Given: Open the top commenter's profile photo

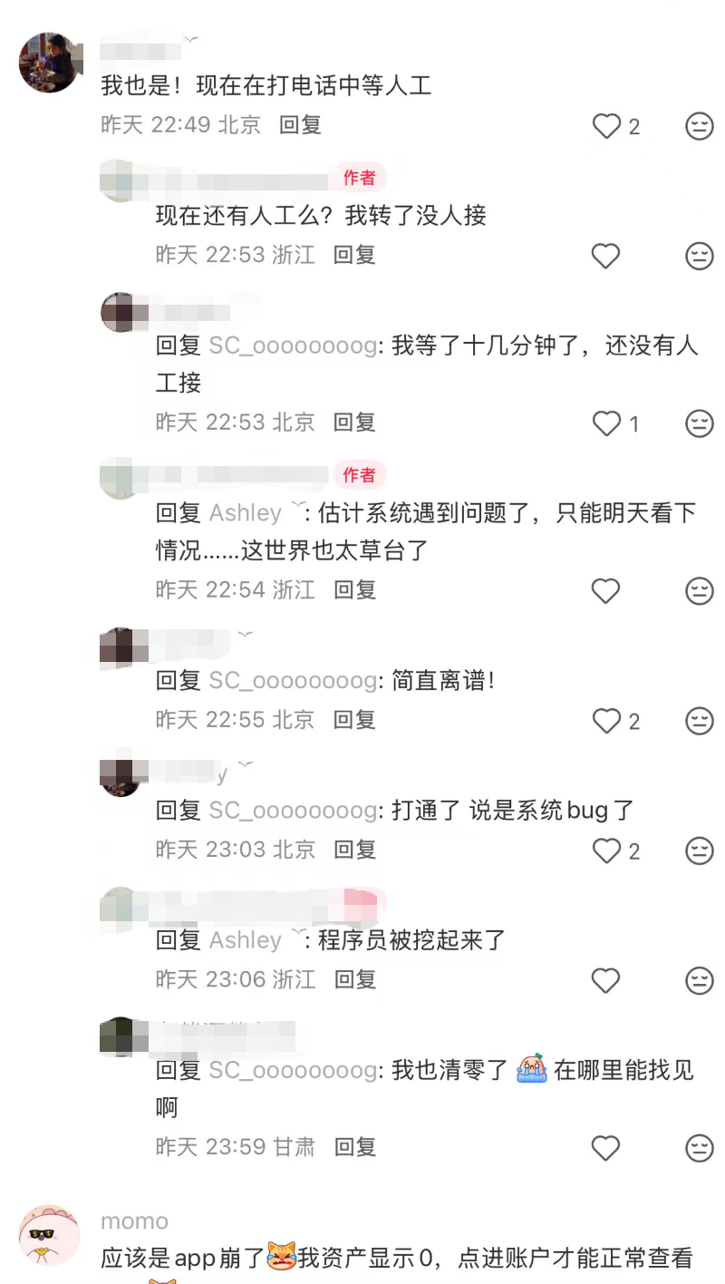Looking at the screenshot, I should click(x=49, y=63).
